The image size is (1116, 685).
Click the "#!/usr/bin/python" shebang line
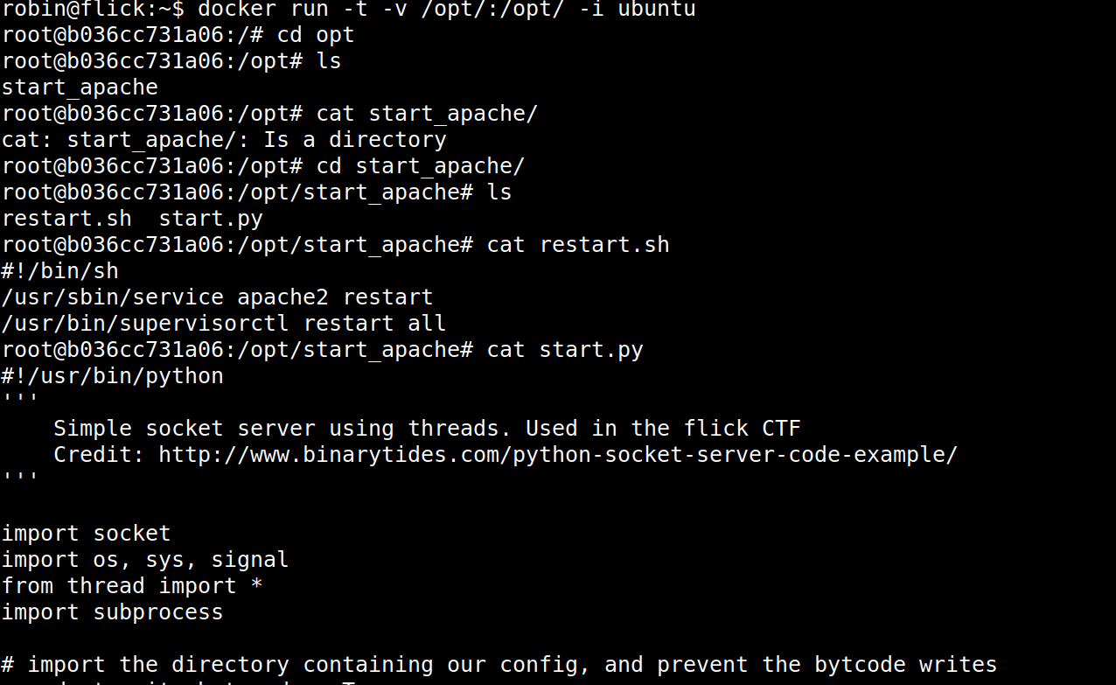click(x=112, y=376)
